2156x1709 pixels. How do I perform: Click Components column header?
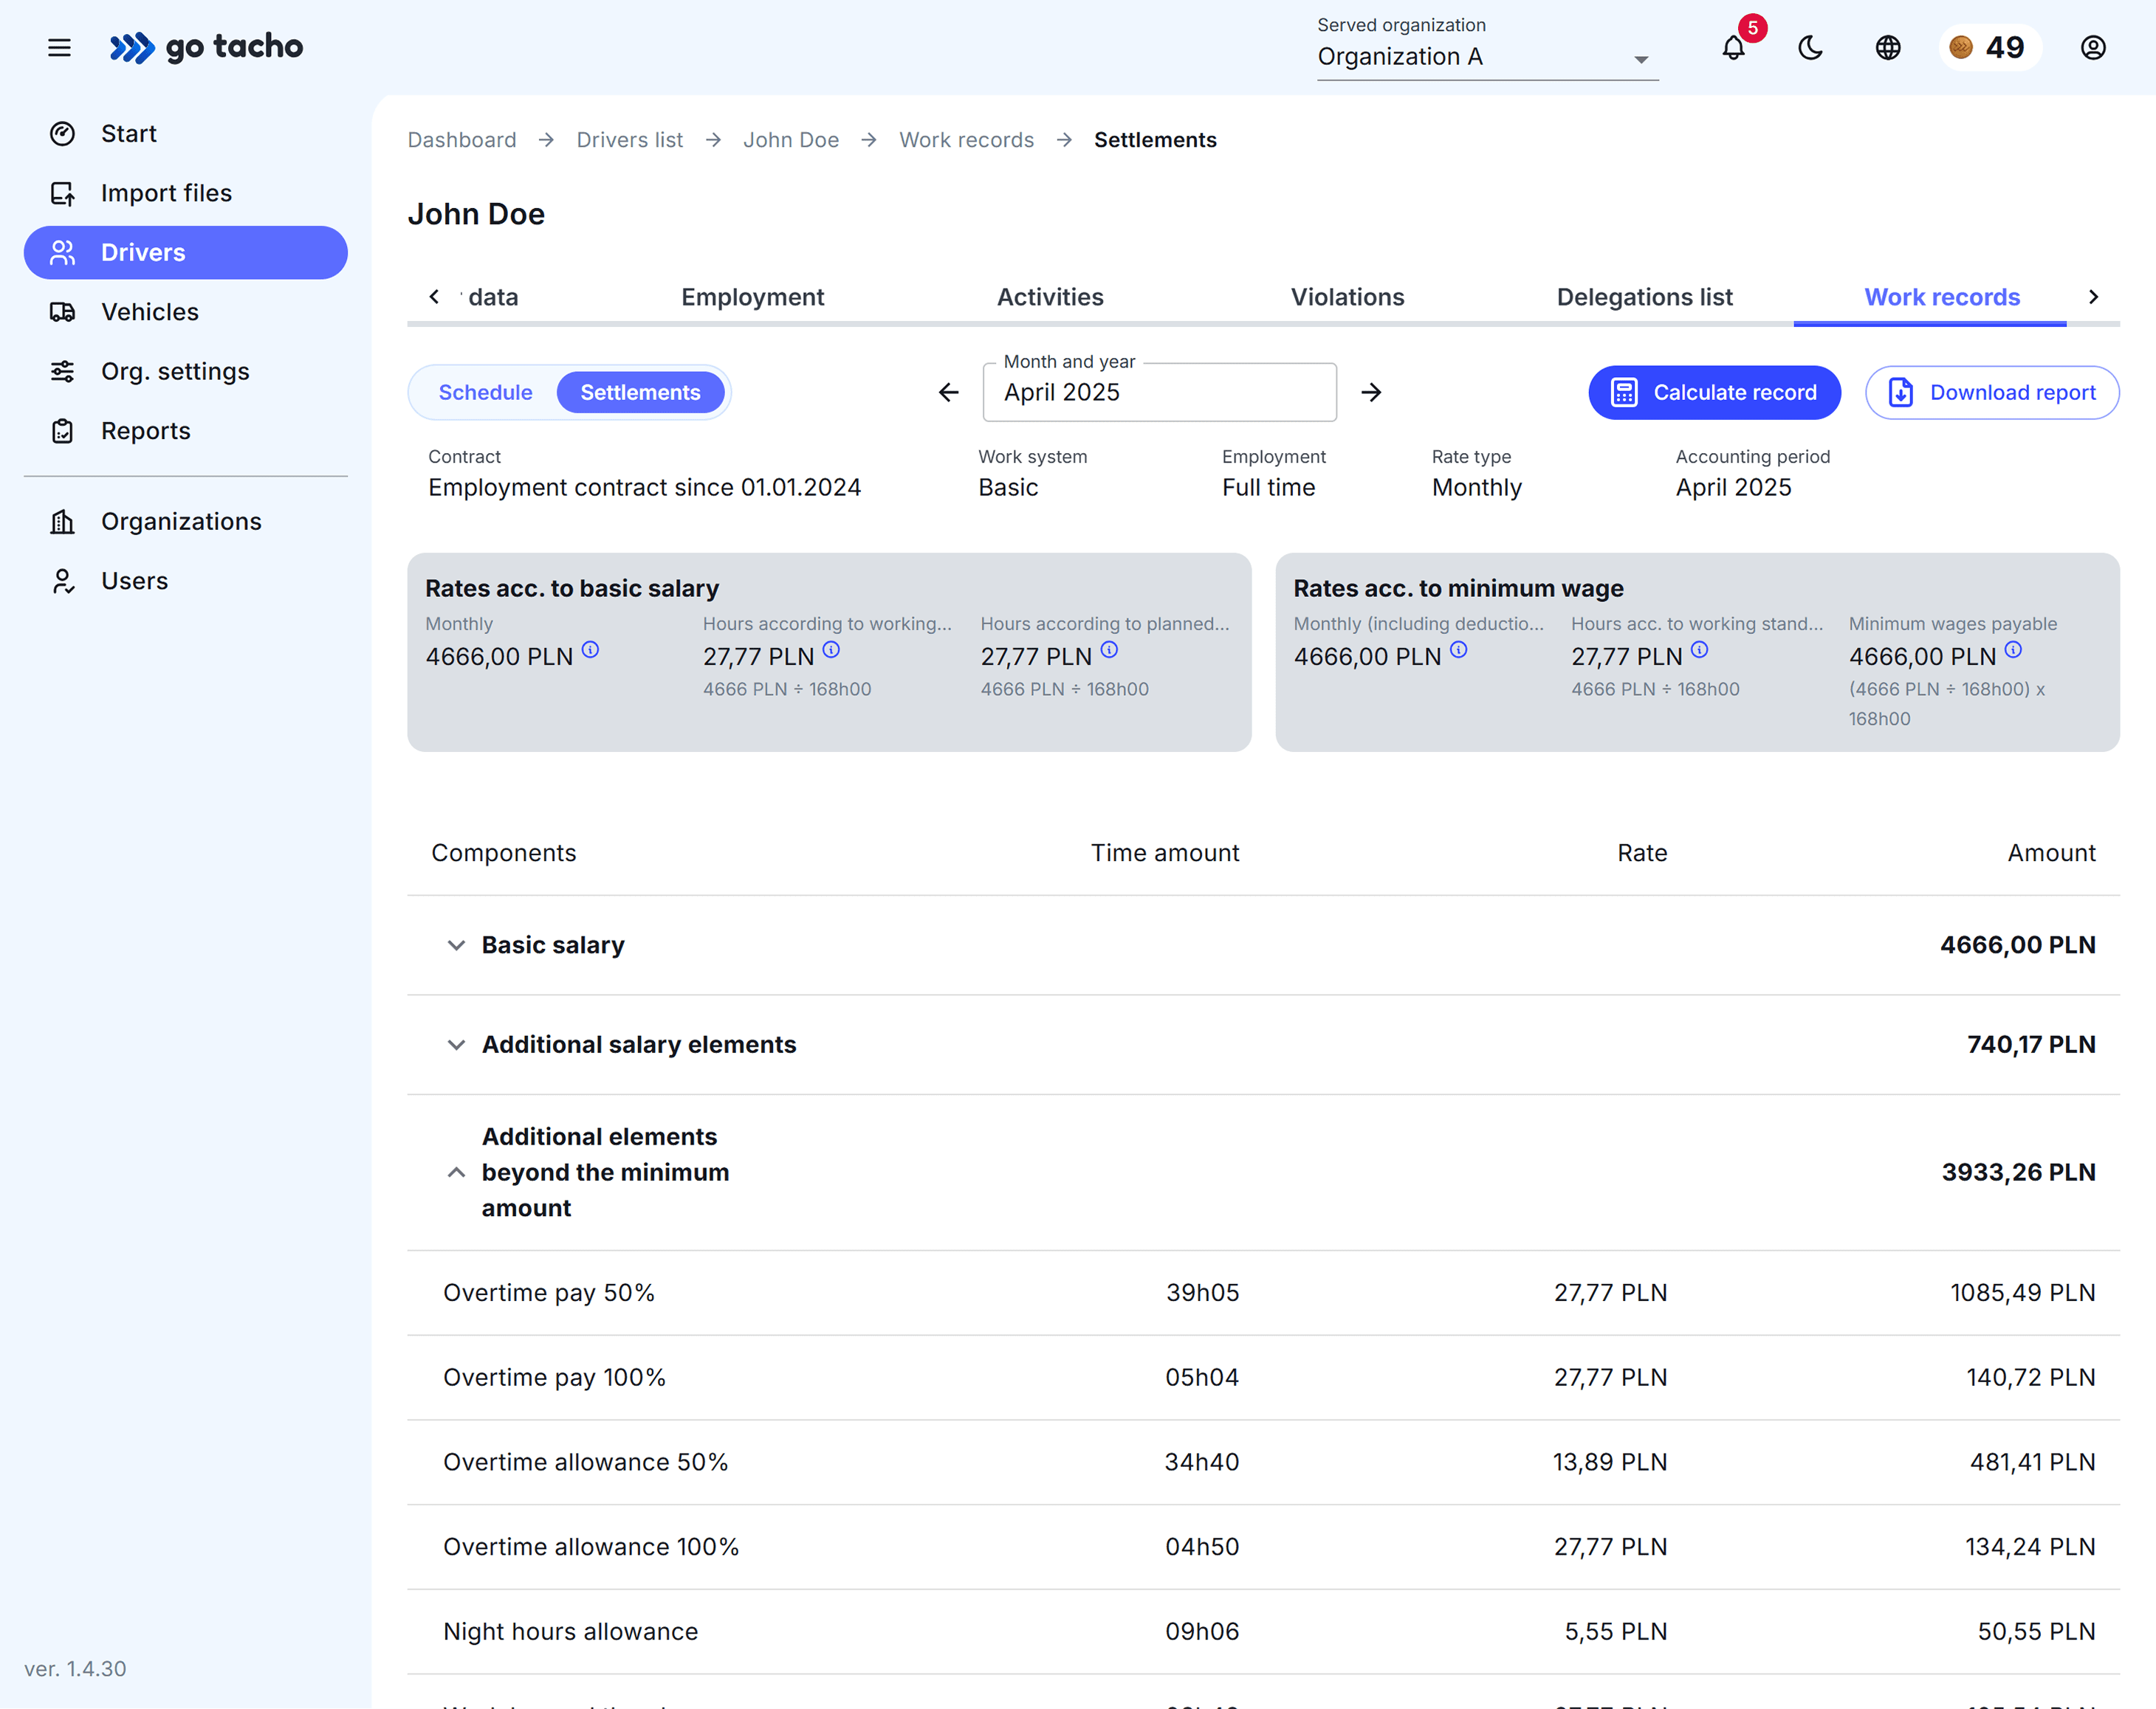coord(504,854)
